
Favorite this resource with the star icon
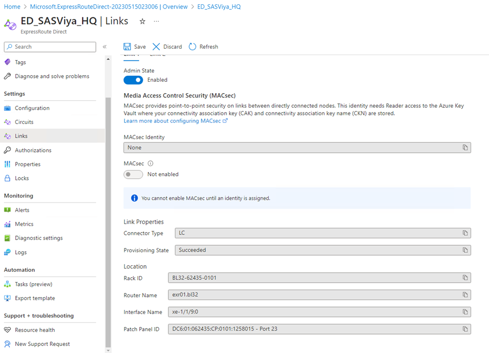(x=142, y=21)
